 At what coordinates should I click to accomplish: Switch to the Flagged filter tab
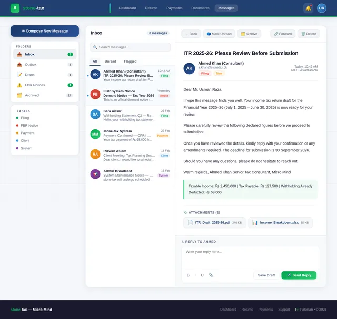(130, 61)
